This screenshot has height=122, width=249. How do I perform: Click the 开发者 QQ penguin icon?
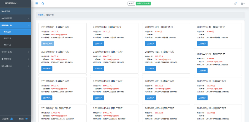[x=12, y=119]
